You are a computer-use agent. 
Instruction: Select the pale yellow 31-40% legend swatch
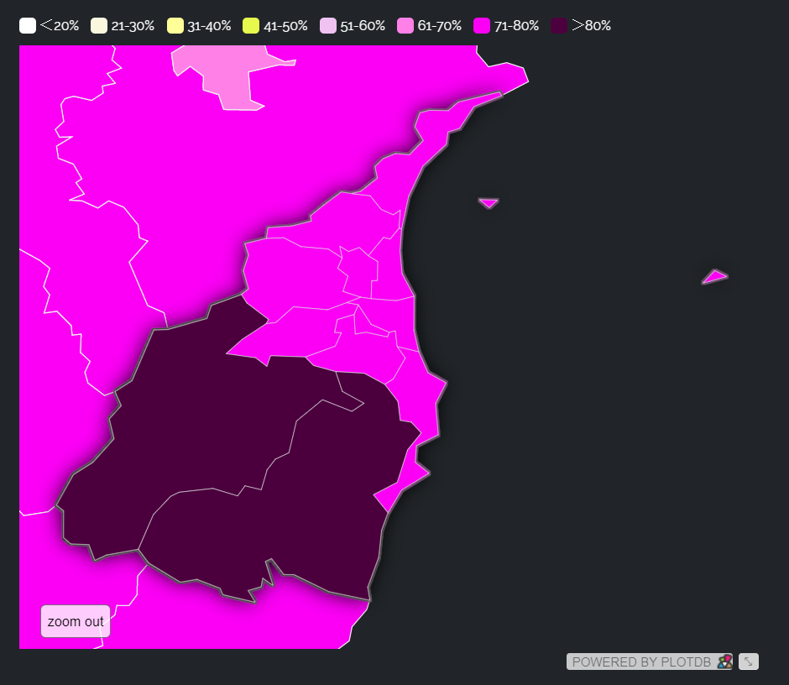pyautogui.click(x=175, y=26)
